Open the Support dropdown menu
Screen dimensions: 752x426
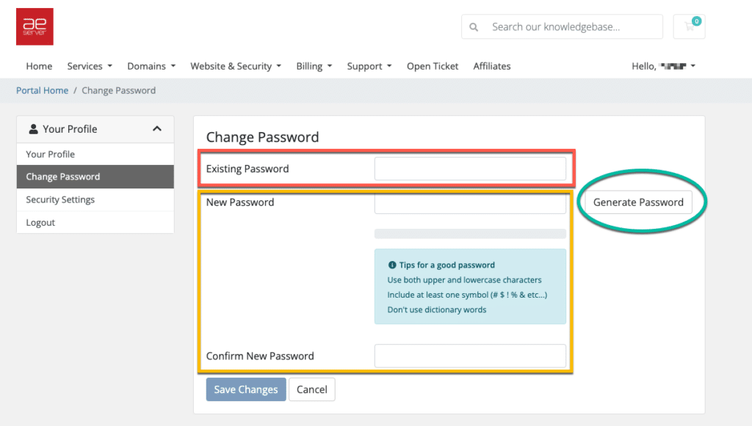click(x=369, y=66)
